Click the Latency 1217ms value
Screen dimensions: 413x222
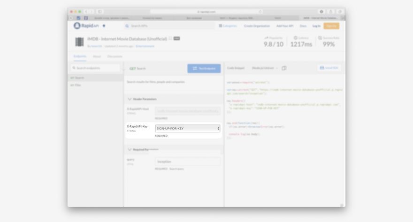pos(301,44)
